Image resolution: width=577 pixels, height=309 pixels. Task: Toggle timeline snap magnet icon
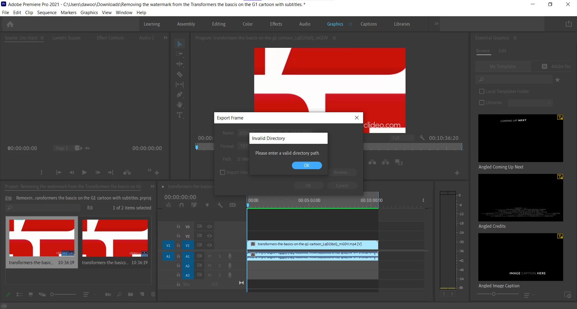181,205
